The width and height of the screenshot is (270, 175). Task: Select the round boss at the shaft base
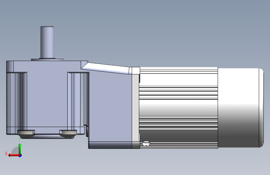(x=47, y=59)
